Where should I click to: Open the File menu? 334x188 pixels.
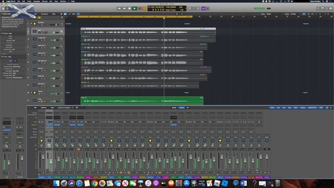tap(19, 1)
